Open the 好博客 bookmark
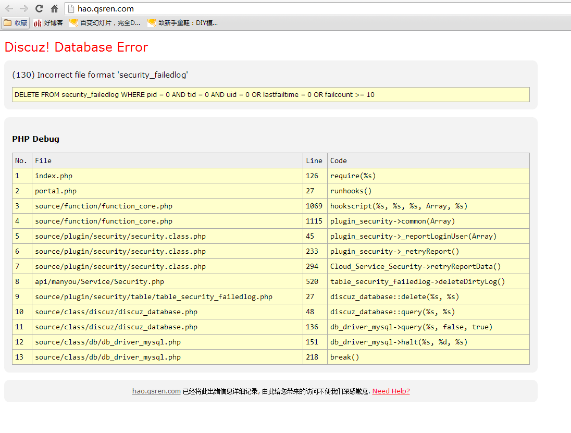The width and height of the screenshot is (571, 433). 48,23
